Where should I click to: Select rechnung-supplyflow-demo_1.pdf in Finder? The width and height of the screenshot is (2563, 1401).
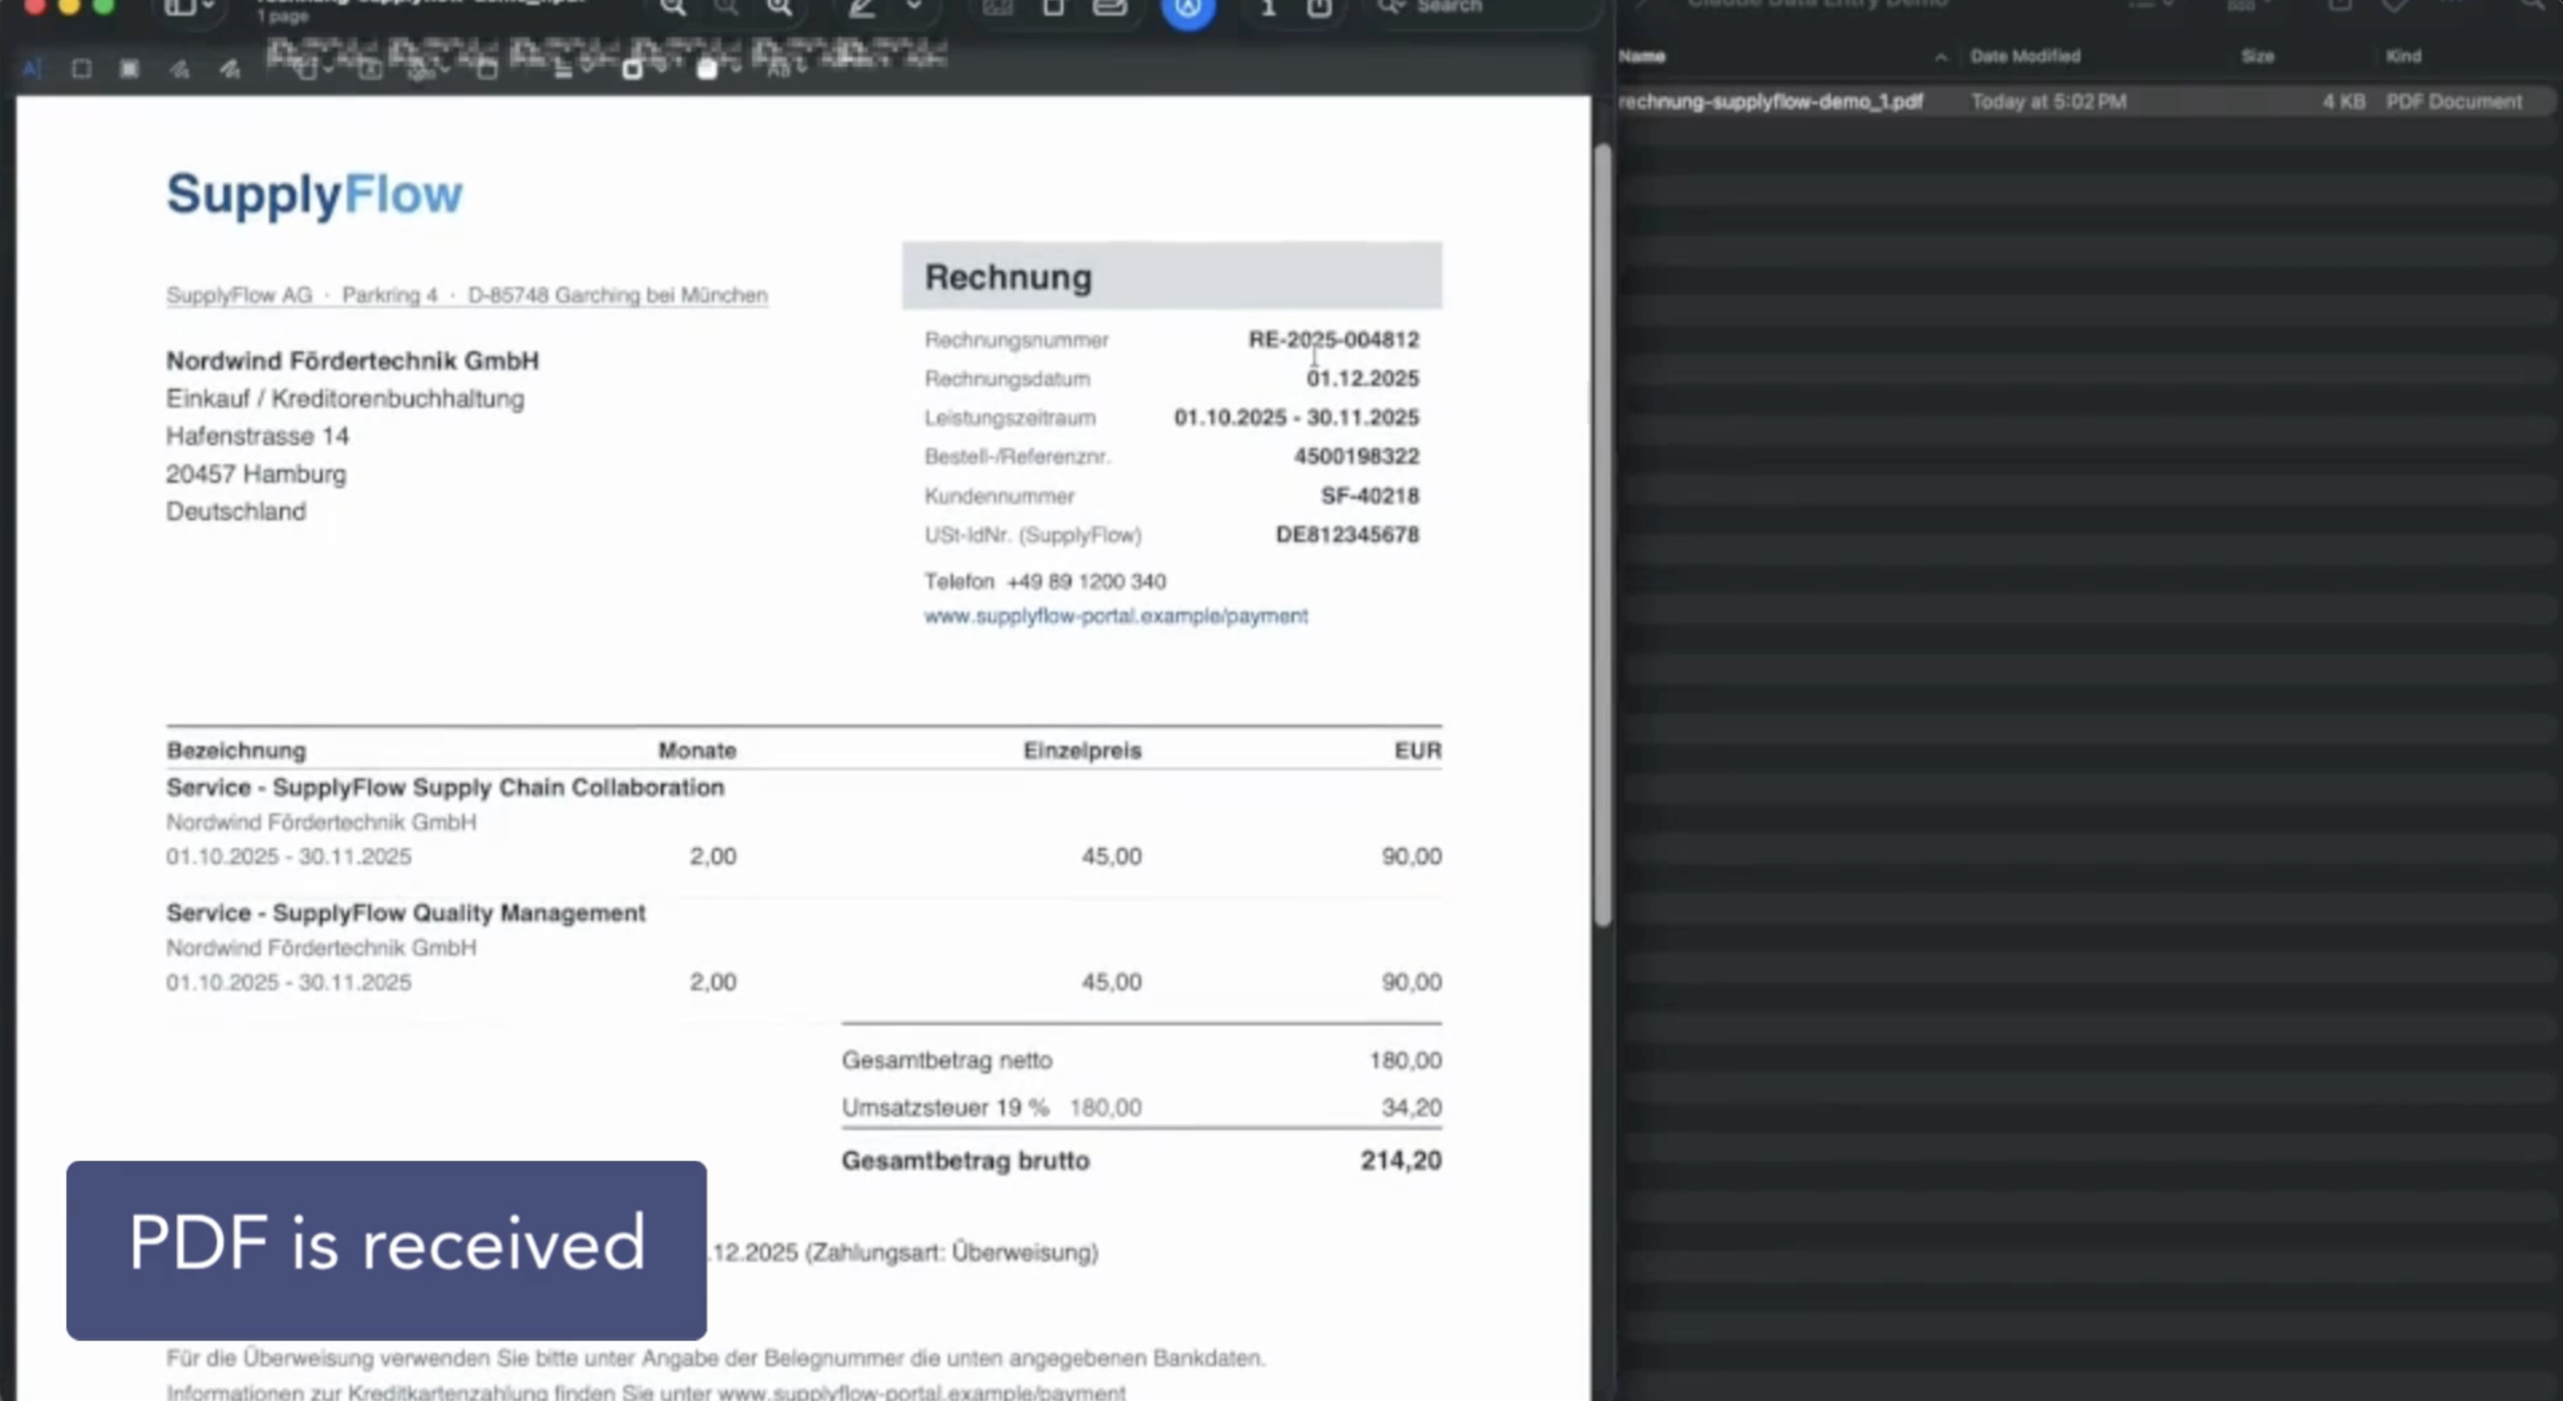1770,101
